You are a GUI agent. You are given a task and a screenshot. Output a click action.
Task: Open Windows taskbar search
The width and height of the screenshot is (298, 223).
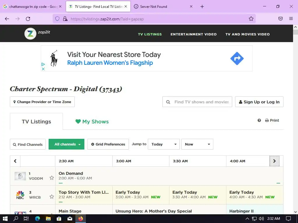pyautogui.click(x=16, y=219)
